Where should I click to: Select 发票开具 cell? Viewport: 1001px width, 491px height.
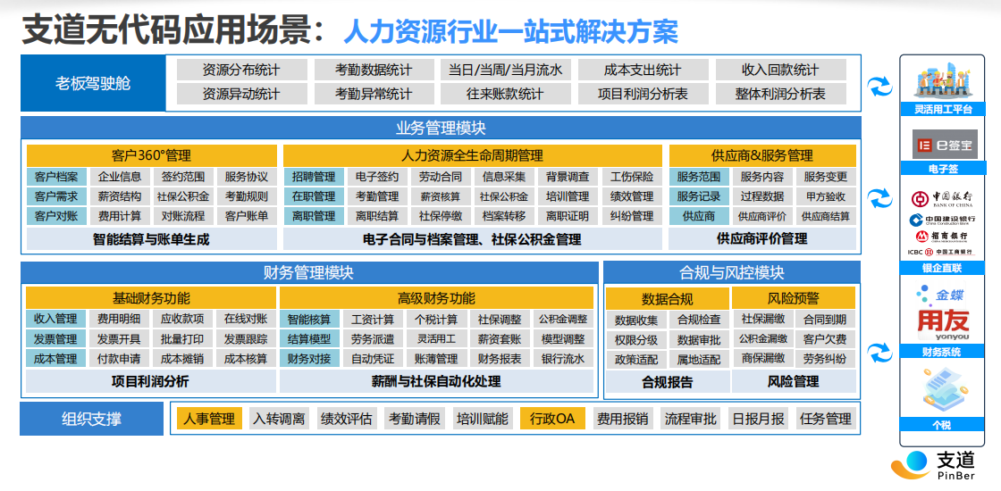pos(119,338)
